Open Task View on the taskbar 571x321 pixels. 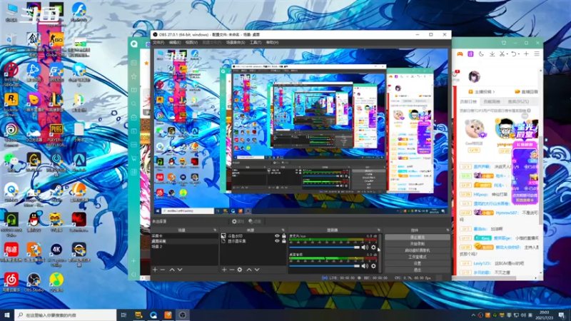click(123, 315)
